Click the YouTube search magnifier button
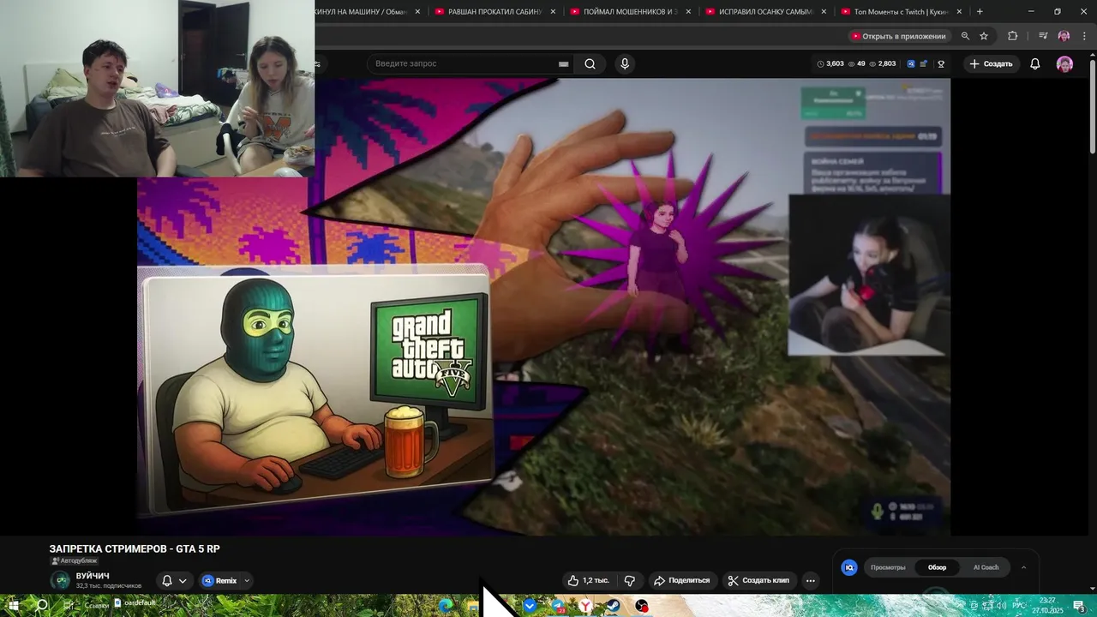Viewport: 1097px width, 617px height. click(x=590, y=63)
